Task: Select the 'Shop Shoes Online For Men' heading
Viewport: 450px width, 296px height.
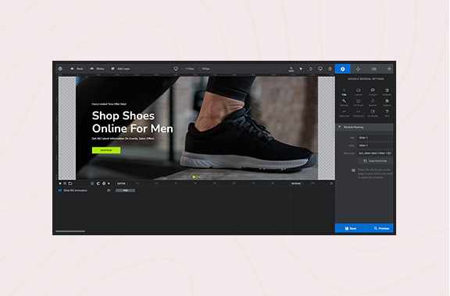Action: click(x=132, y=122)
